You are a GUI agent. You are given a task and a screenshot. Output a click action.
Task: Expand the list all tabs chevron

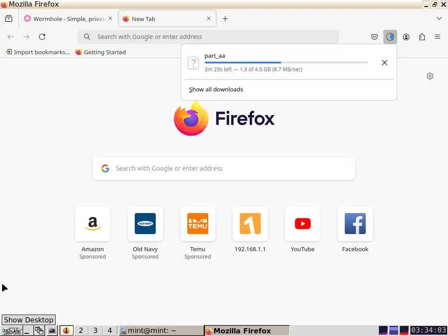pos(439,18)
